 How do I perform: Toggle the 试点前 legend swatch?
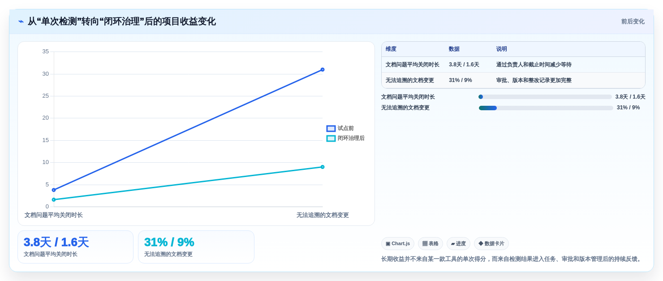(x=331, y=129)
